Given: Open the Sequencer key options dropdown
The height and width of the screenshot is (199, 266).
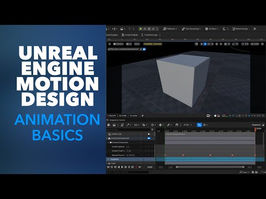Looking at the screenshot, I should pyautogui.click(x=153, y=125).
